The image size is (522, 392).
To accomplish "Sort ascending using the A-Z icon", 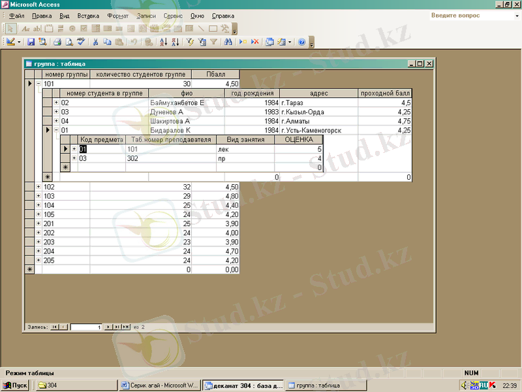I will 163,42.
